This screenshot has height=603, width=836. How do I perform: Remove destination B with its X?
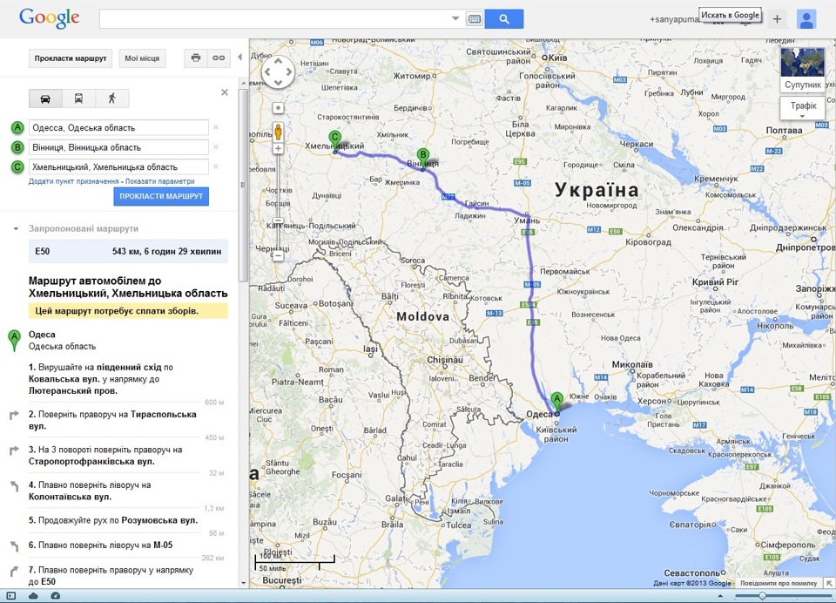(216, 147)
